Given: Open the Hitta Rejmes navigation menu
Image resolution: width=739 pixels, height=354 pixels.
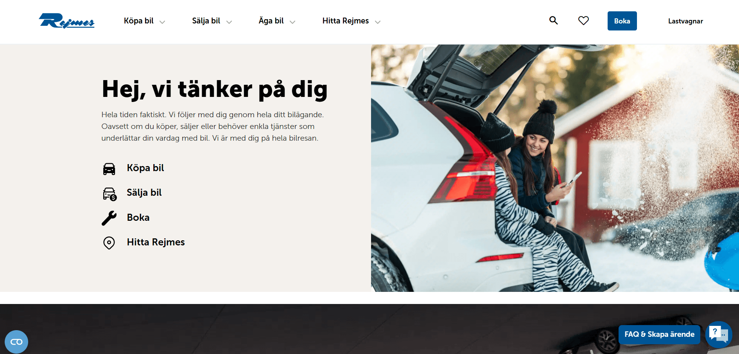Looking at the screenshot, I should coord(346,21).
